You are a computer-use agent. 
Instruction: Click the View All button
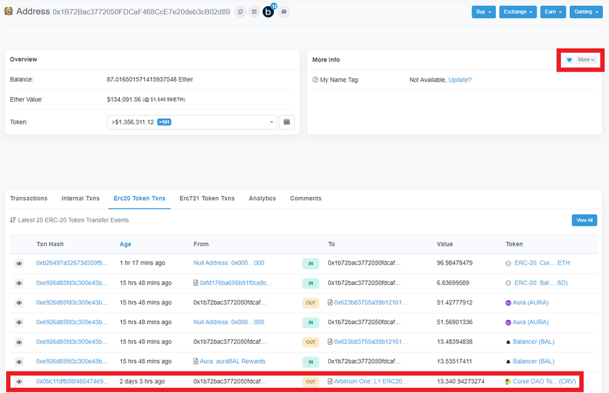584,219
